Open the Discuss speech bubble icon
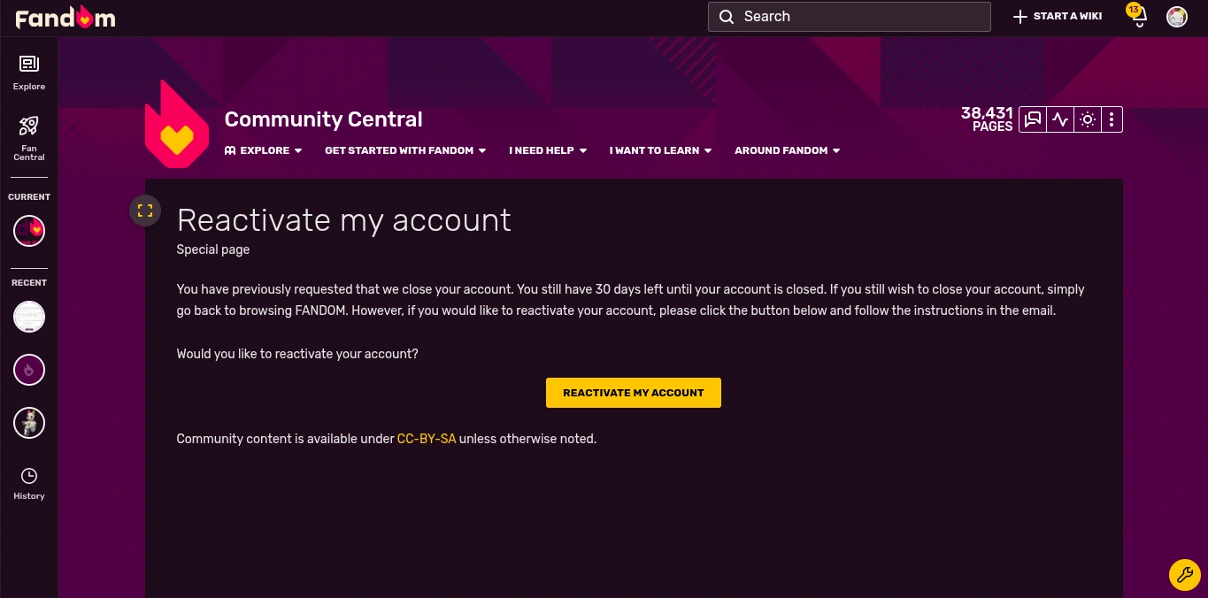The width and height of the screenshot is (1208, 598). click(1032, 119)
